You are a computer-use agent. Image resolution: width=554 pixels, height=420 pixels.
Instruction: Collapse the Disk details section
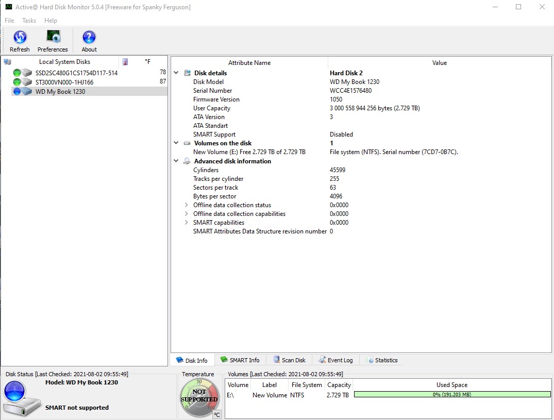[x=176, y=73]
